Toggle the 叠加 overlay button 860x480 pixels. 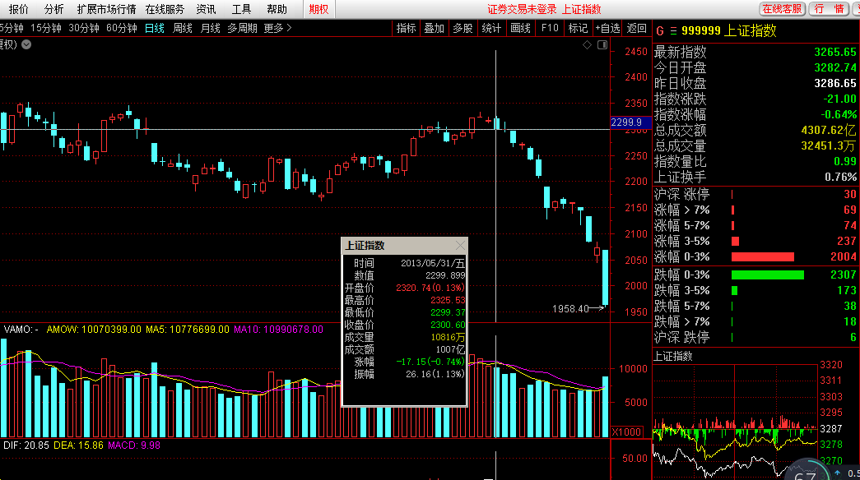(434, 28)
